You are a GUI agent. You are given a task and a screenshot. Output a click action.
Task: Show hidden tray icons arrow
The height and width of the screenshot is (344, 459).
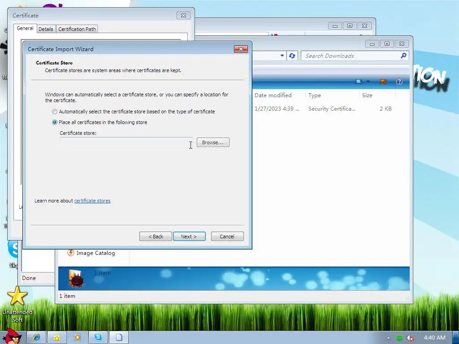point(388,338)
